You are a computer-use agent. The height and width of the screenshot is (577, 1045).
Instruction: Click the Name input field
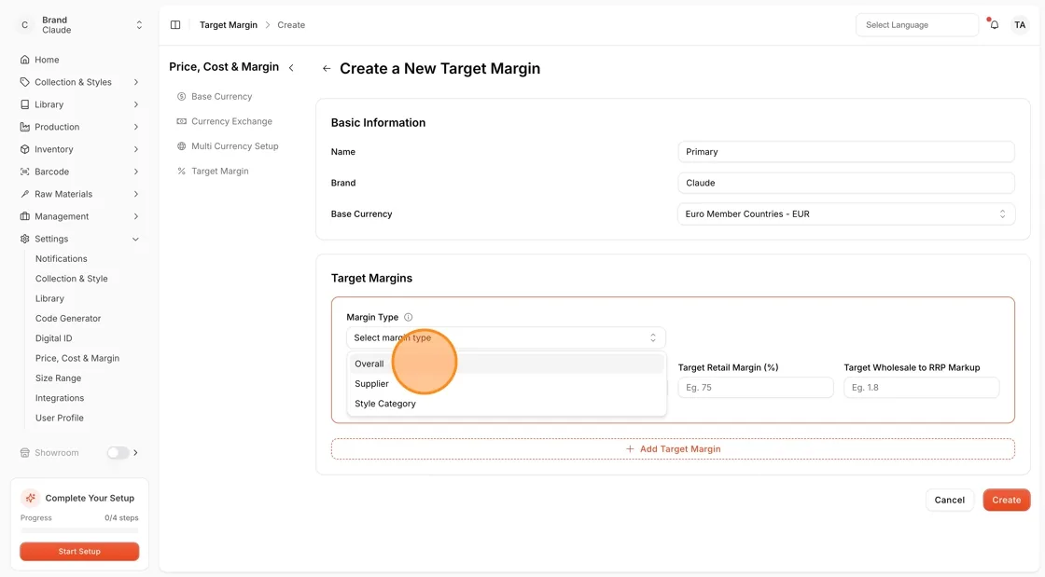(x=845, y=152)
